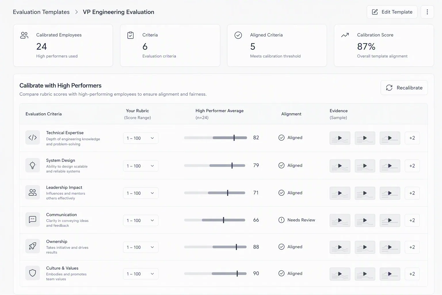442x295 pixels.
Task: Open the three-dot more options menu
Action: [427, 12]
